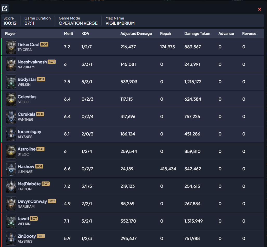Click TinkerCool's repair value 174,975
267x247 pixels.
(x=167, y=47)
